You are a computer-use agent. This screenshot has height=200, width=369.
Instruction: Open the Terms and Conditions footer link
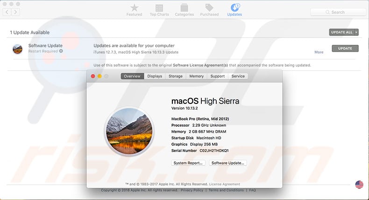coord(226,190)
